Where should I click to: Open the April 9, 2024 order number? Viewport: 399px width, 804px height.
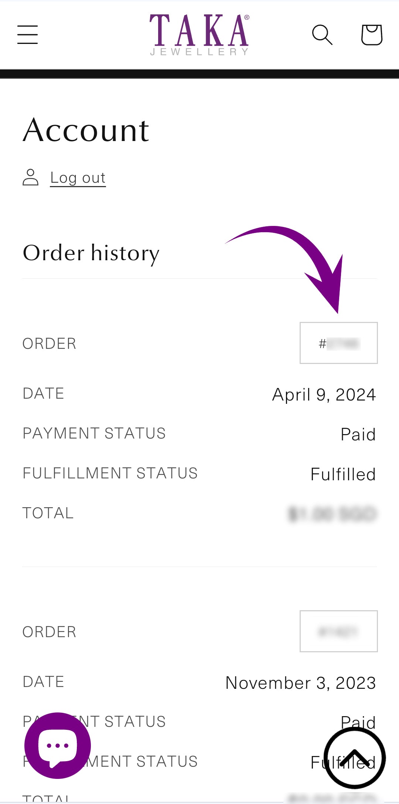coord(338,343)
